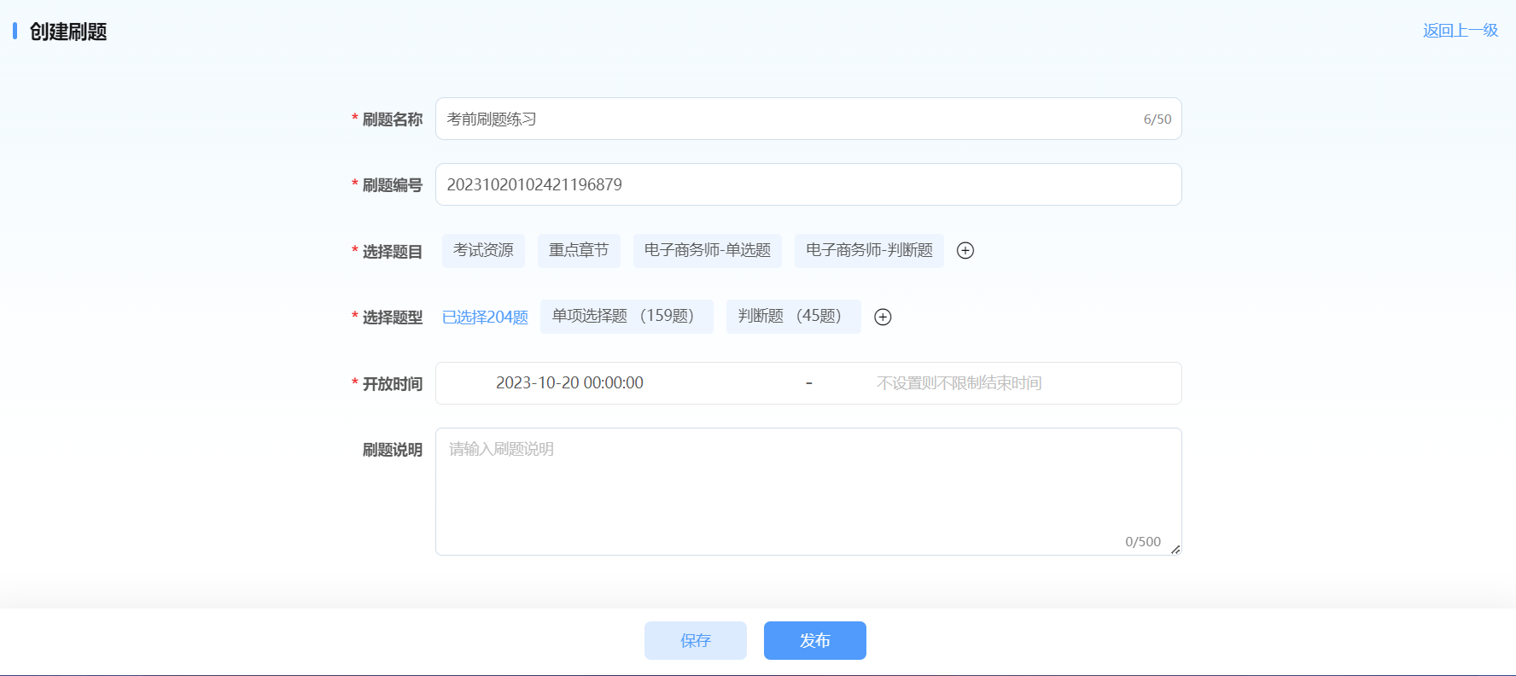Toggle the 电子商务师-单选题 tag

click(x=707, y=250)
